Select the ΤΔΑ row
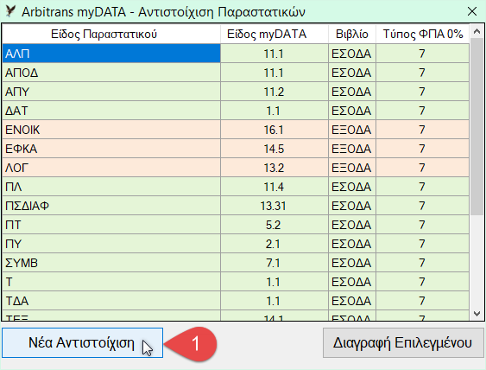 [x=236, y=301]
